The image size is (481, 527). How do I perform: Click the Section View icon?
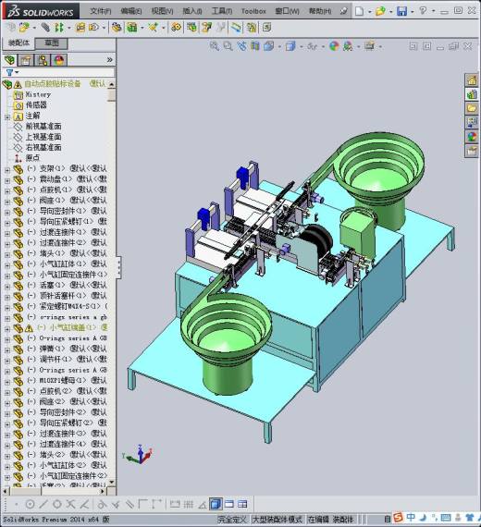(255, 46)
